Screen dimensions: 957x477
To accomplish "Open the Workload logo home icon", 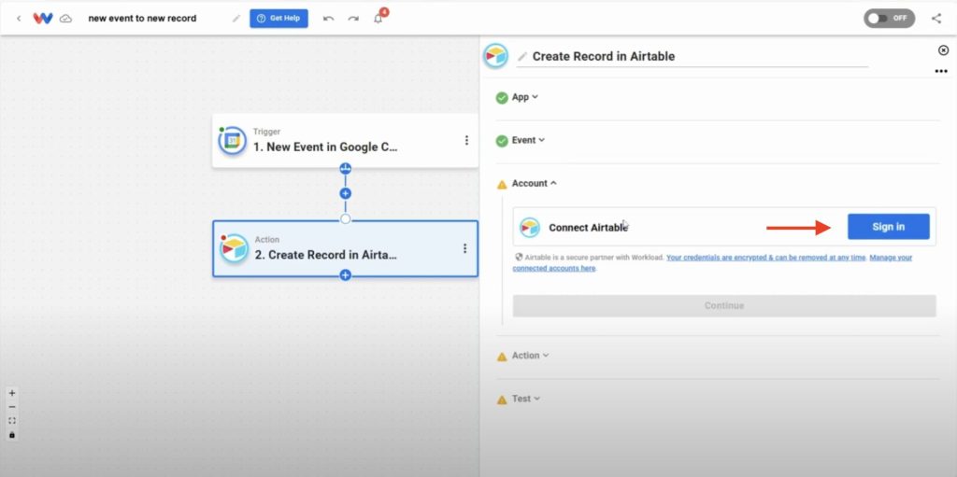I will (43, 19).
